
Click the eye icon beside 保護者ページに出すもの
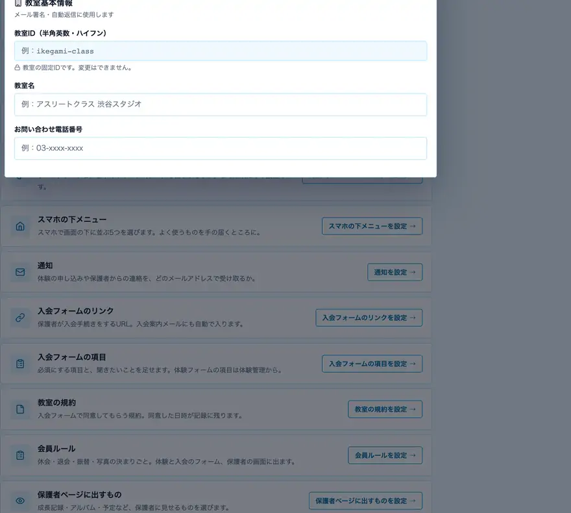click(x=20, y=501)
